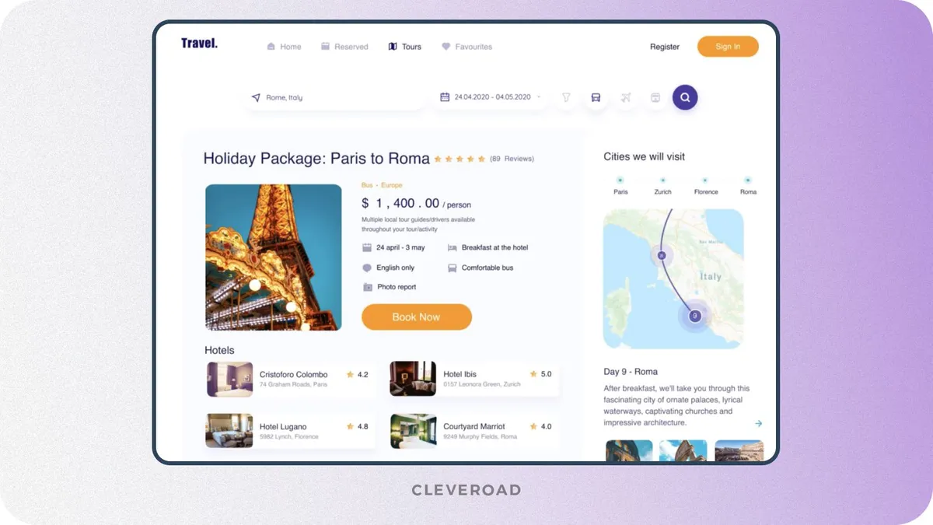Toggle the filter funnel icon
Screen dimensions: 933x525
coord(566,97)
